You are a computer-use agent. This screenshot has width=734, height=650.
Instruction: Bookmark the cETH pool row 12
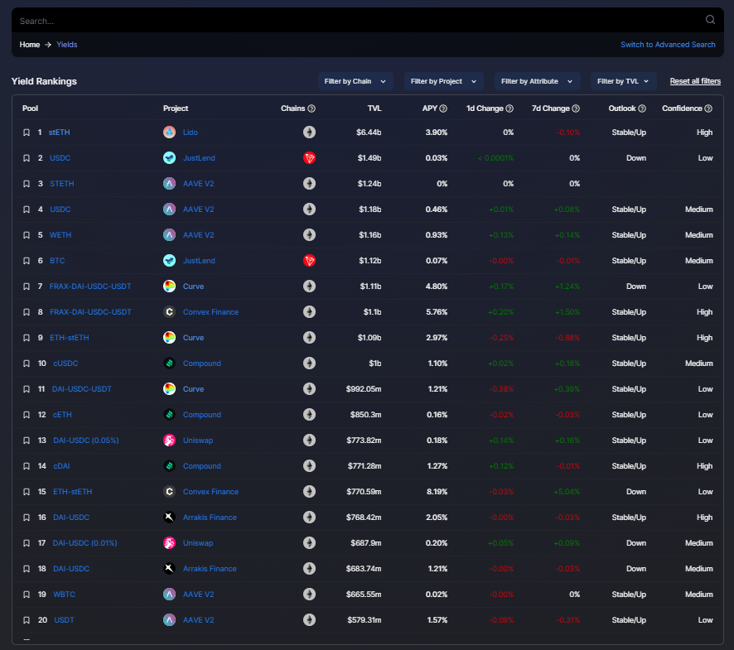[x=27, y=415]
